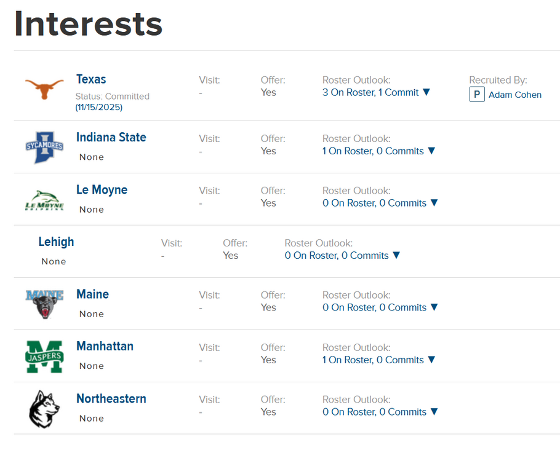Expand Manhattan roster outlook

coord(431,360)
